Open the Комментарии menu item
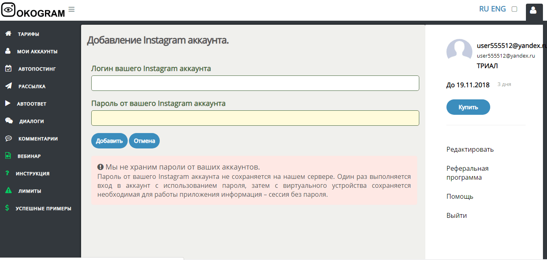 coord(38,139)
